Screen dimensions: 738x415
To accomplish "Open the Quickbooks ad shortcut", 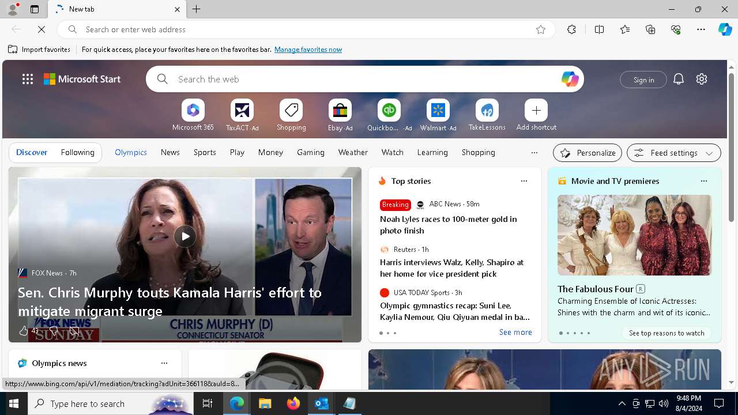I will click(389, 110).
